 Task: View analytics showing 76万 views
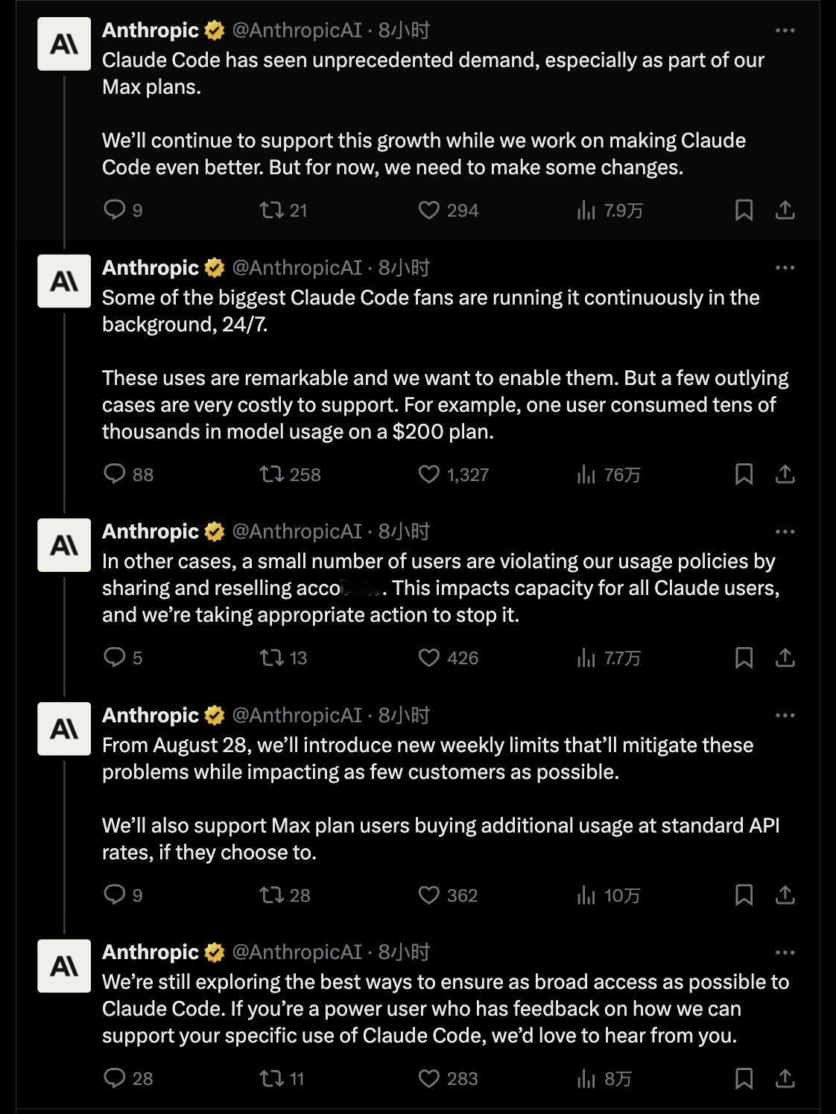(609, 474)
